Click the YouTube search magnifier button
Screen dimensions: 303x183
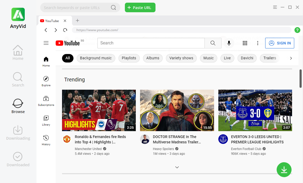213,43
